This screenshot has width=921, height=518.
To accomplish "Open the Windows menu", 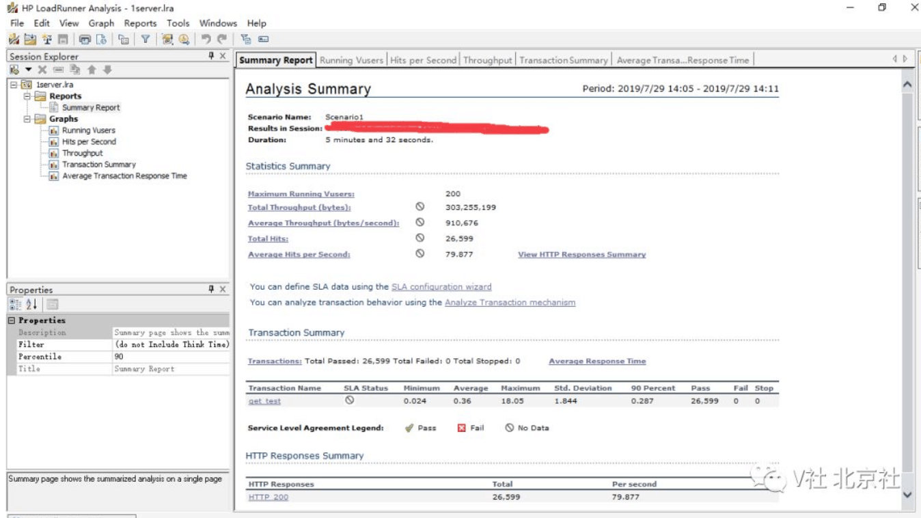I will tap(218, 23).
